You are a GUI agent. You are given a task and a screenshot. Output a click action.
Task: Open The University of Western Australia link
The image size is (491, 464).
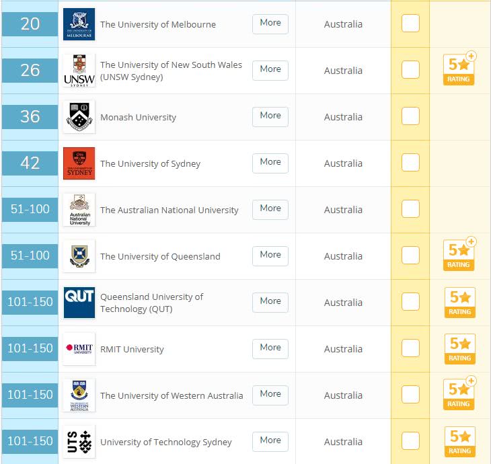(172, 395)
